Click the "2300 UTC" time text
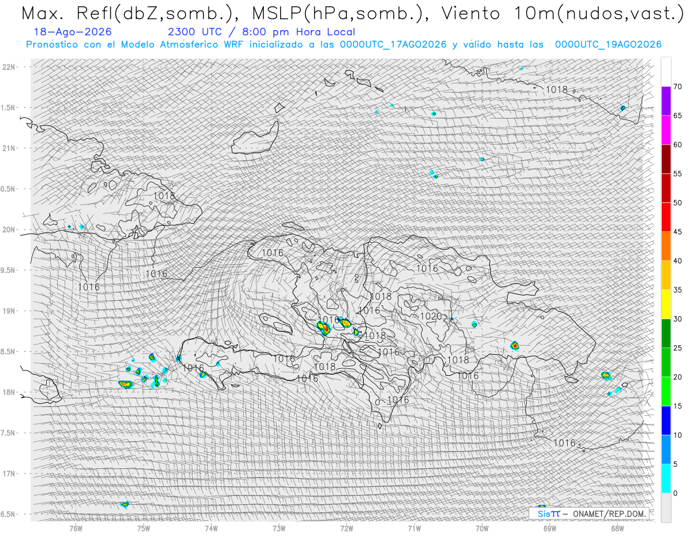693x536 pixels. click(195, 32)
